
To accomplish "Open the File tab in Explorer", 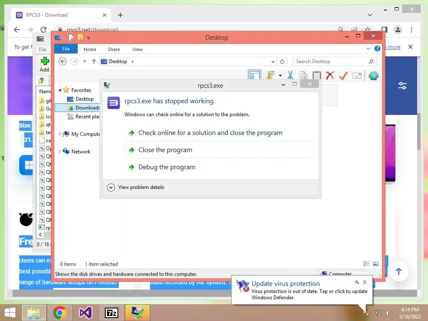I will point(66,49).
